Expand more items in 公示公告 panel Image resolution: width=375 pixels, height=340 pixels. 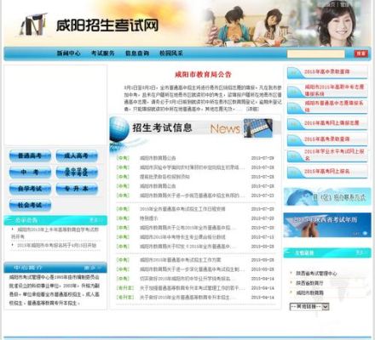point(96,220)
